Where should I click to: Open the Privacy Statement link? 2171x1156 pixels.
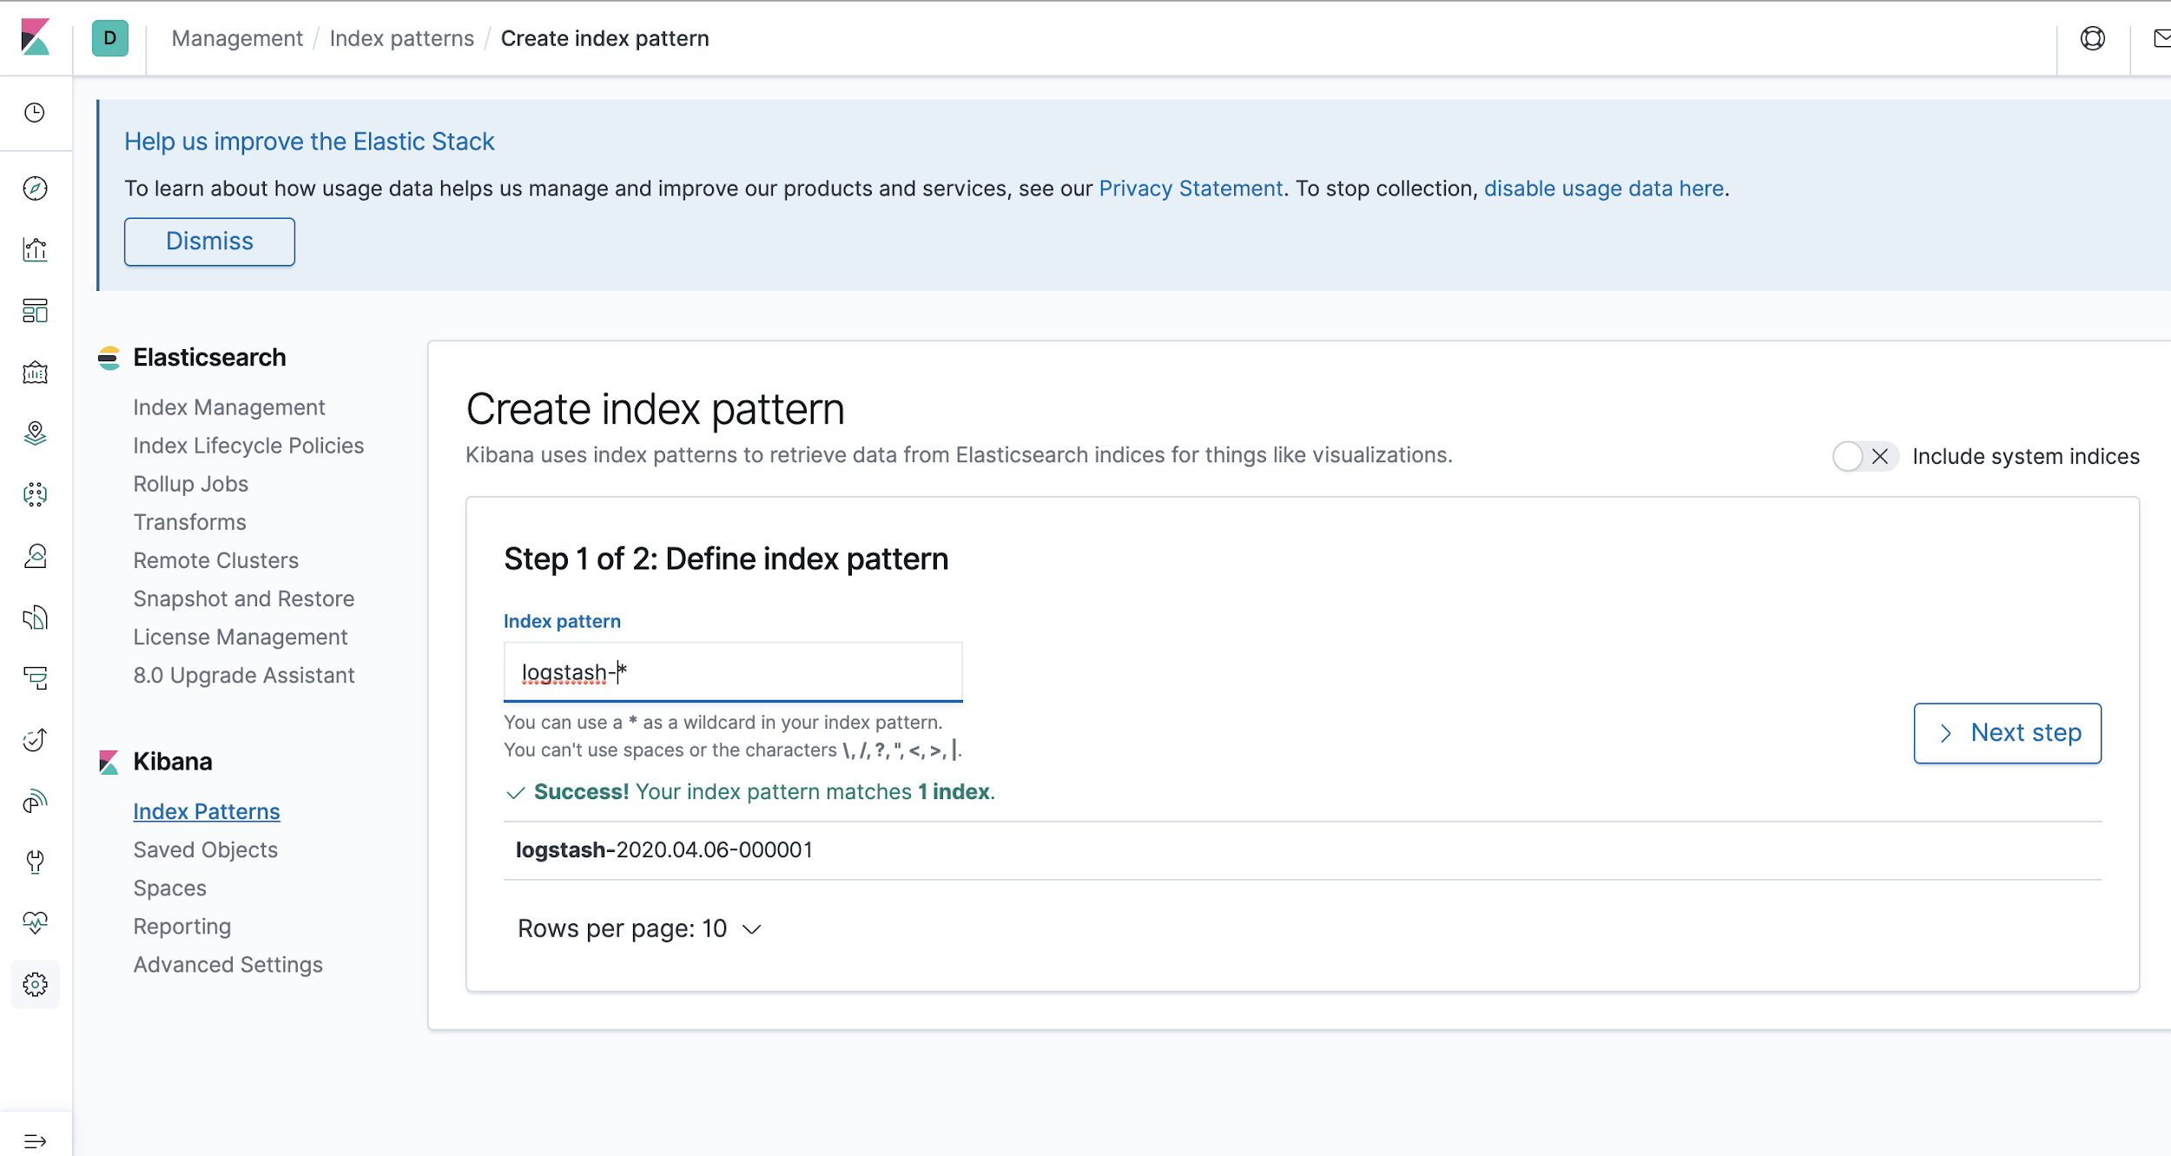[1191, 188]
